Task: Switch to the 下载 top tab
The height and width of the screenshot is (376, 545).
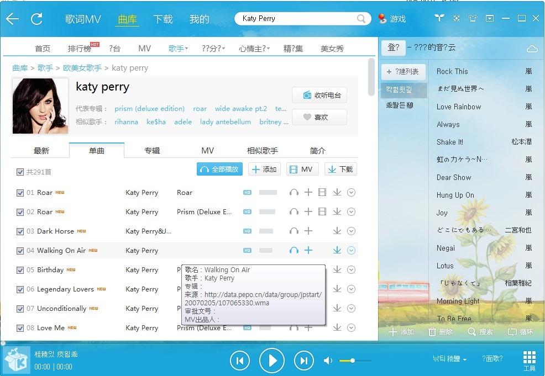Action: (163, 19)
